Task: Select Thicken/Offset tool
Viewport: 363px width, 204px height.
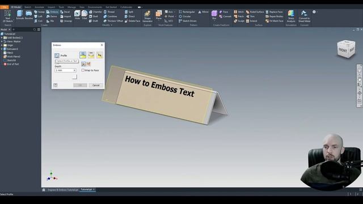Action: click(113, 21)
